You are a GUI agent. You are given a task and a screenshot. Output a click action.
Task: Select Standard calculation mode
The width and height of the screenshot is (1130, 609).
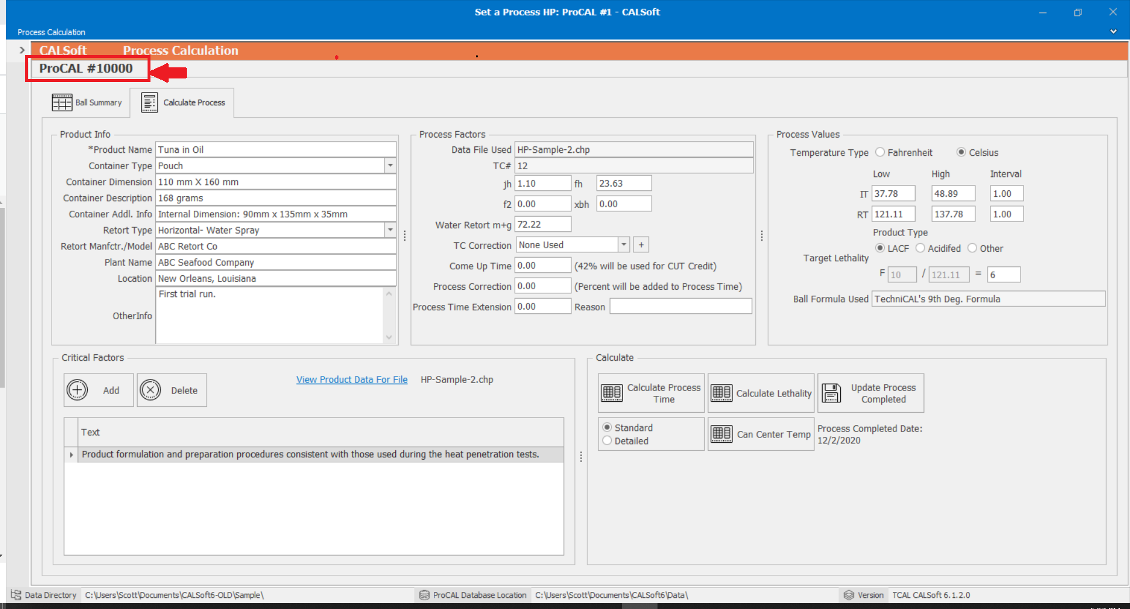pyautogui.click(x=607, y=427)
